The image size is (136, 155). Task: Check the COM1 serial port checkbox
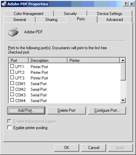(x=12, y=83)
